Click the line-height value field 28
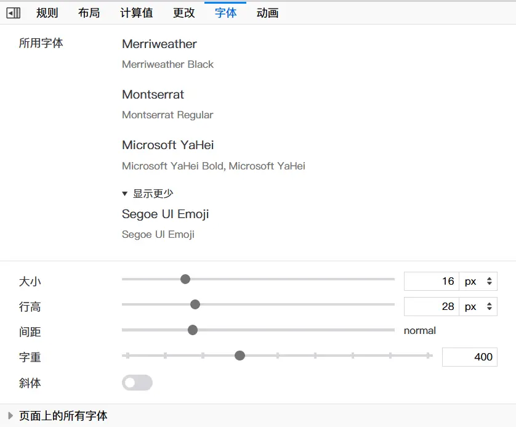Image resolution: width=516 pixels, height=427 pixels. click(x=432, y=306)
